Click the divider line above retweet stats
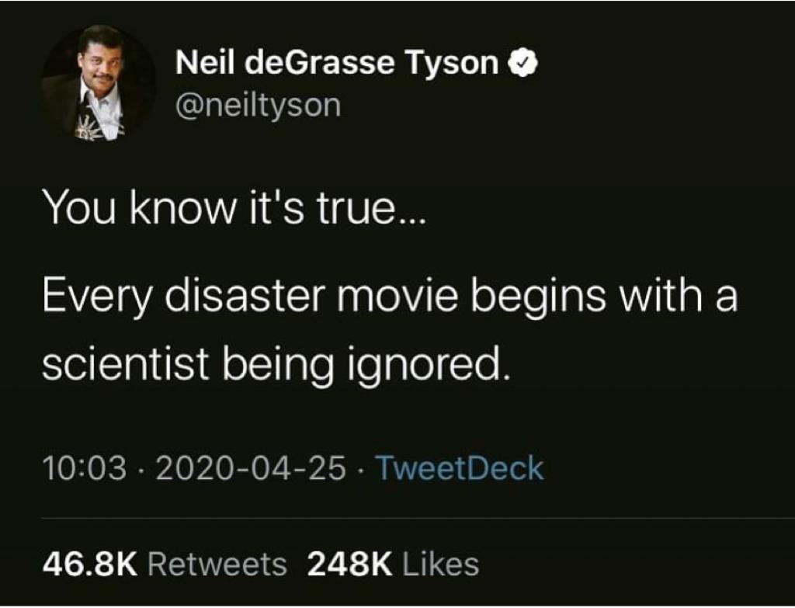The width and height of the screenshot is (795, 608). pyautogui.click(x=417, y=518)
